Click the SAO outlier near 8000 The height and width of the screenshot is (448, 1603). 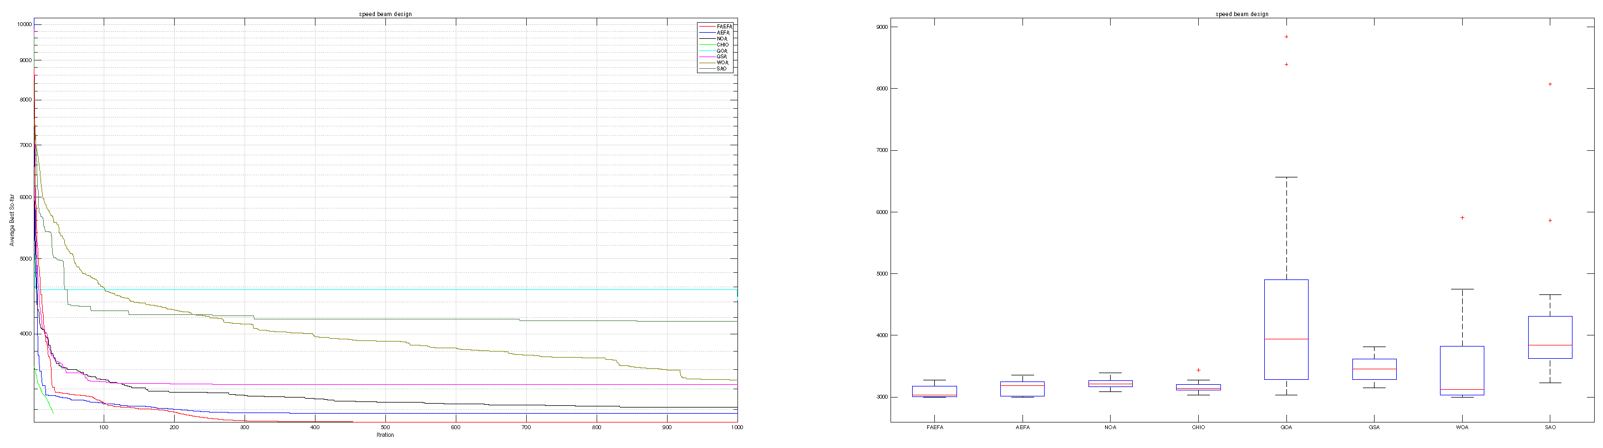[1550, 84]
